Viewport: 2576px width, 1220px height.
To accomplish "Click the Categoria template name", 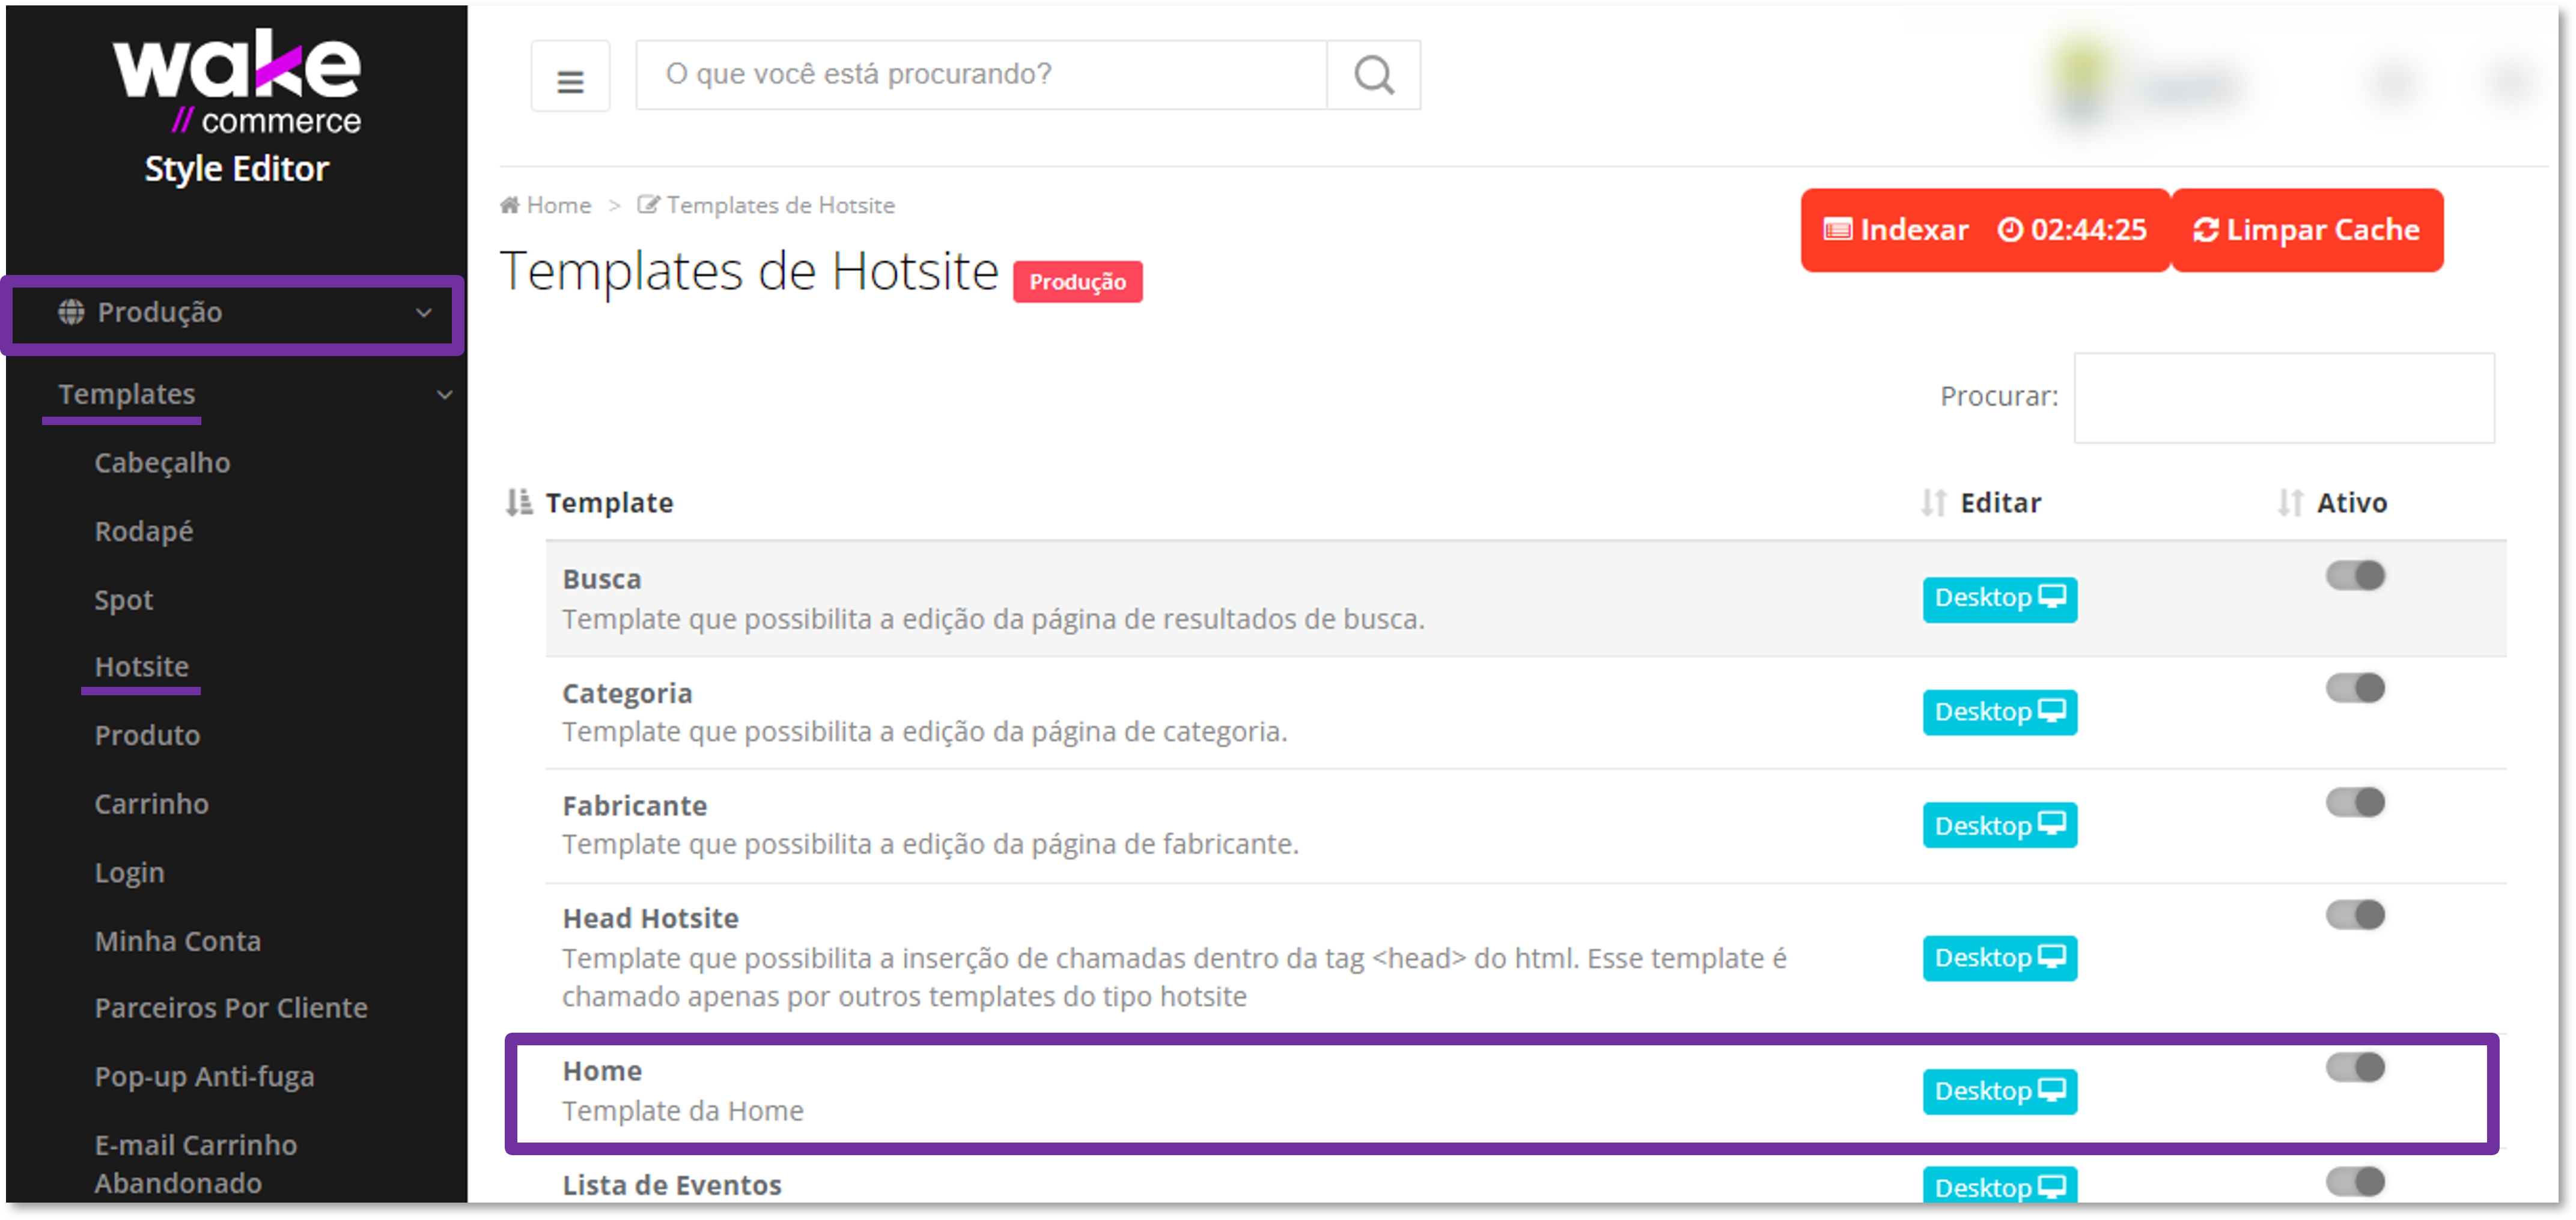I will tap(627, 693).
